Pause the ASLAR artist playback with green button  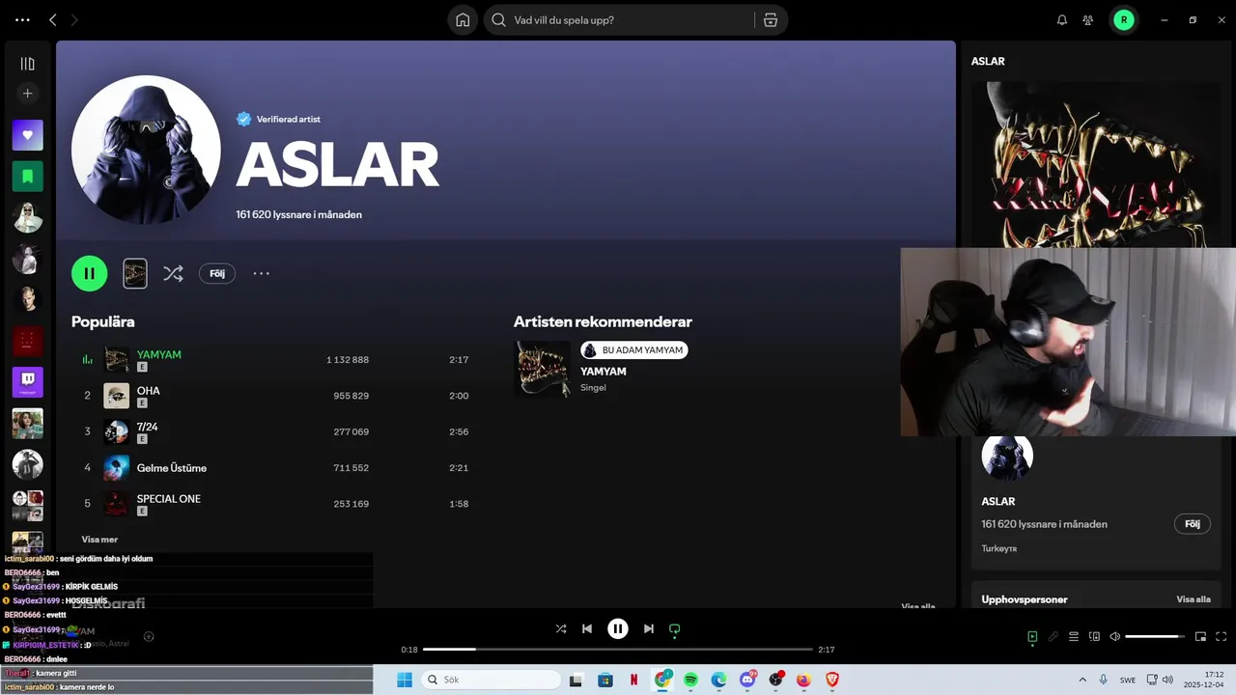point(89,273)
